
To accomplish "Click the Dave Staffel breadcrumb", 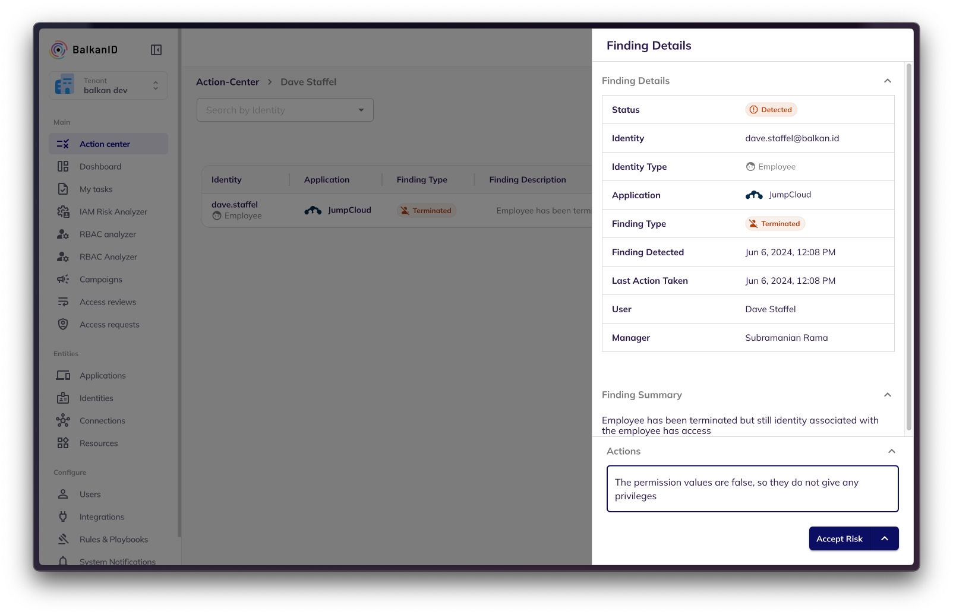I will (x=308, y=82).
